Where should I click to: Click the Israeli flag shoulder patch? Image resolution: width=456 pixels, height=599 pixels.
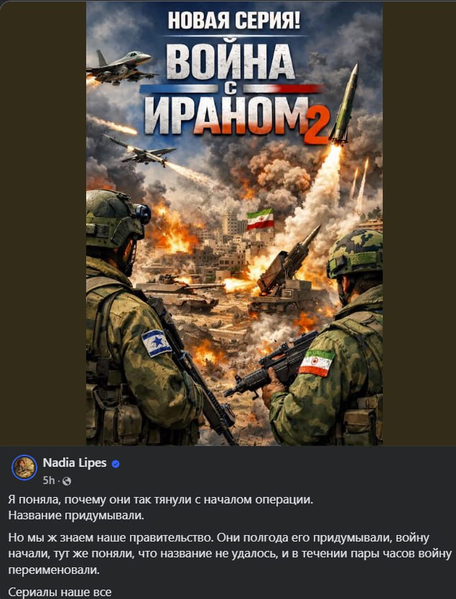coord(157,343)
